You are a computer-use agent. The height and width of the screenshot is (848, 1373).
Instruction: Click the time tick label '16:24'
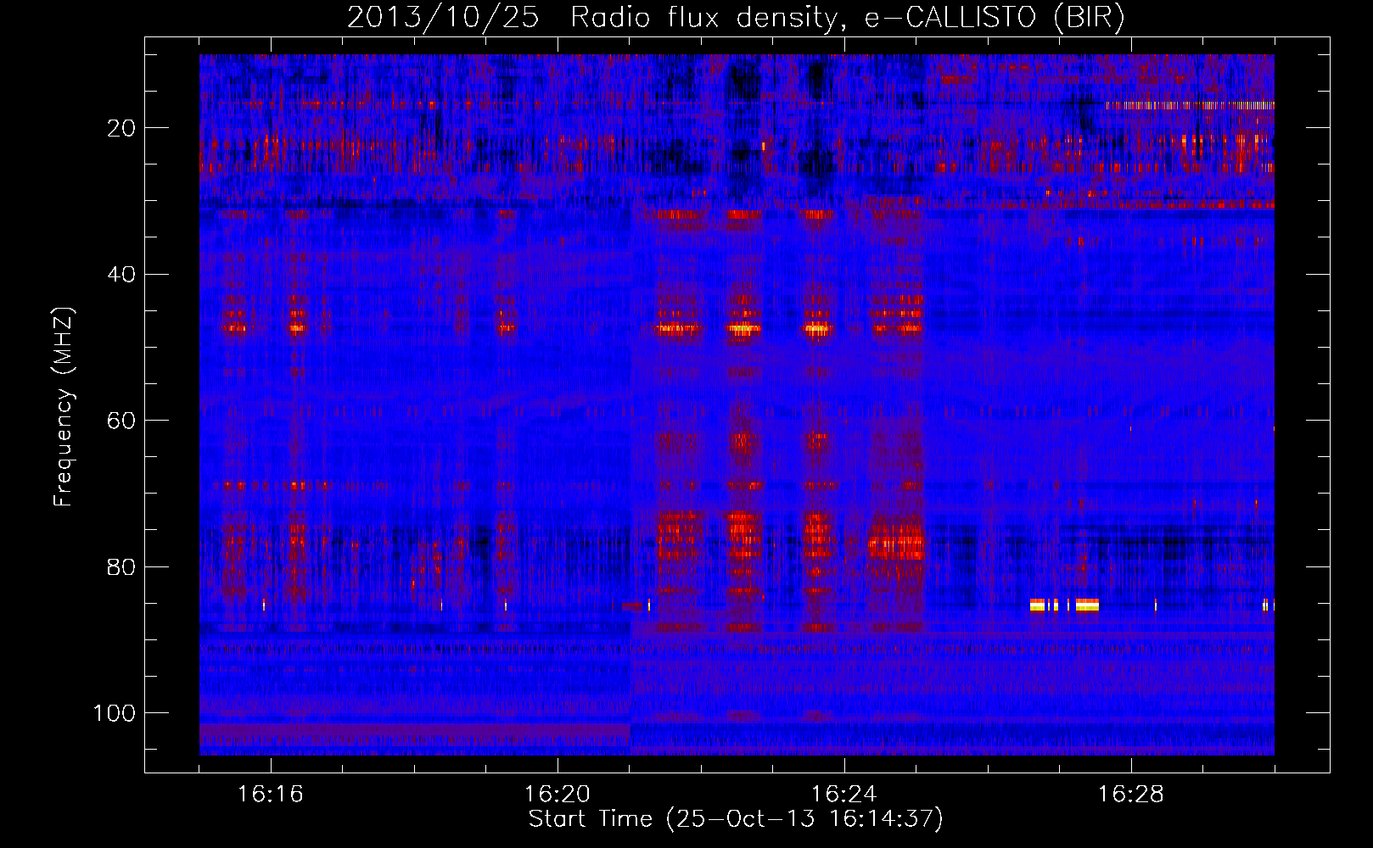click(844, 795)
